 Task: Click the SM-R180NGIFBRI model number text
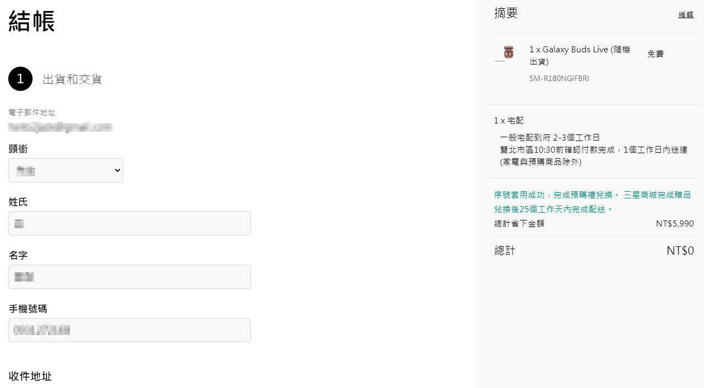pyautogui.click(x=559, y=79)
